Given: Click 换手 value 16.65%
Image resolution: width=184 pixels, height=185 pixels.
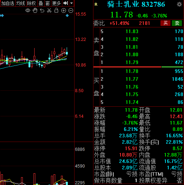Looking at the screenshot, I should coord(174,136).
